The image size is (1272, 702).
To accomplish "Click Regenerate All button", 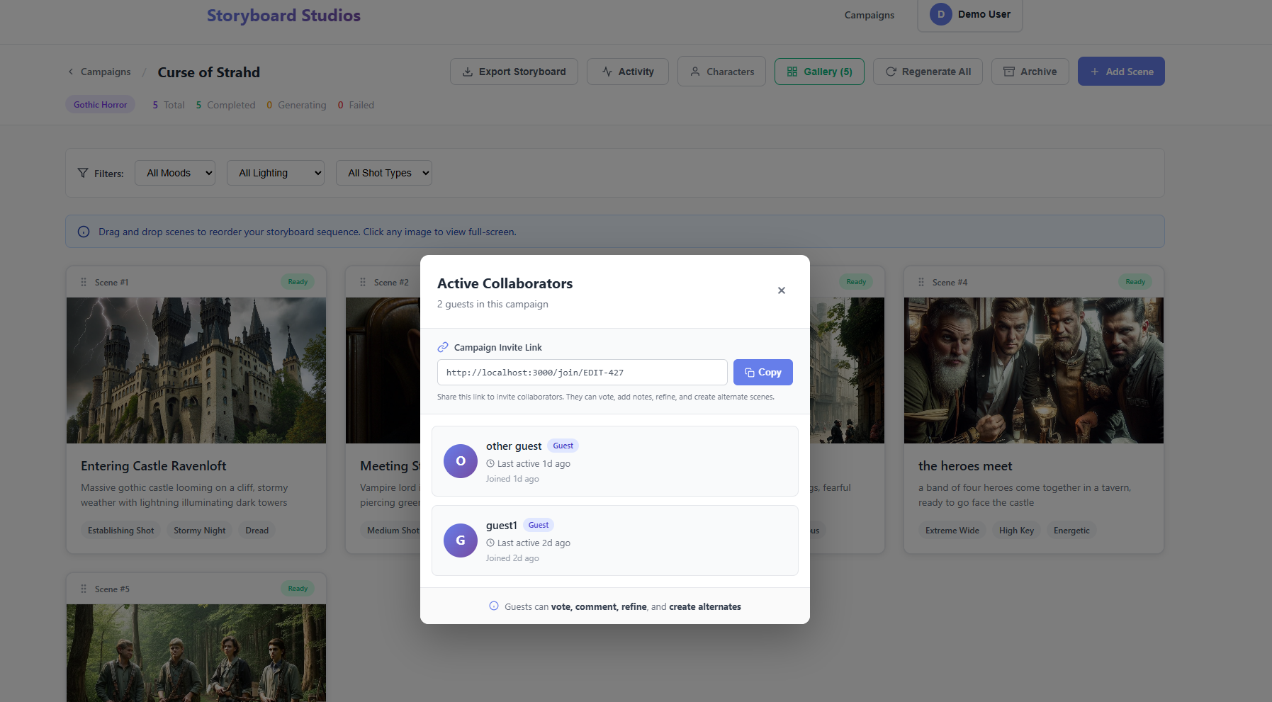I will 928,72.
